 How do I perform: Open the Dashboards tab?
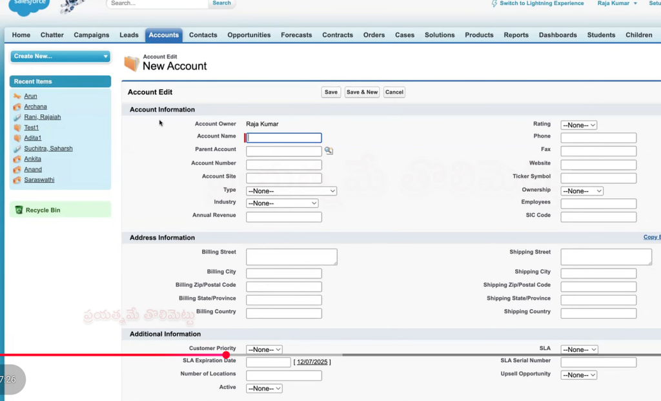pos(558,35)
